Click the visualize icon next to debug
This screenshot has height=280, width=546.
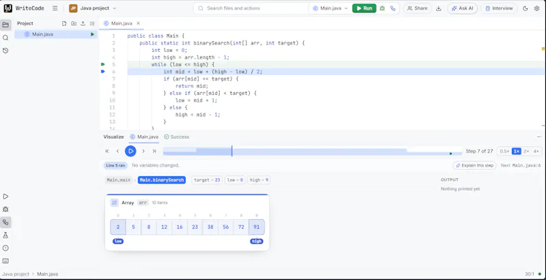393,8
